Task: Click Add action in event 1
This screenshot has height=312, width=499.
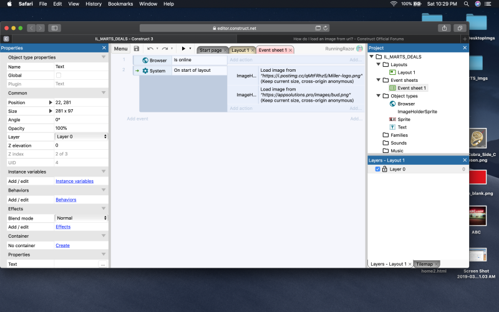Action: [x=241, y=59]
